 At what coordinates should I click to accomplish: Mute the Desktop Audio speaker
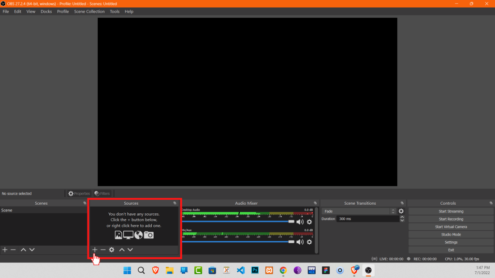(x=300, y=222)
